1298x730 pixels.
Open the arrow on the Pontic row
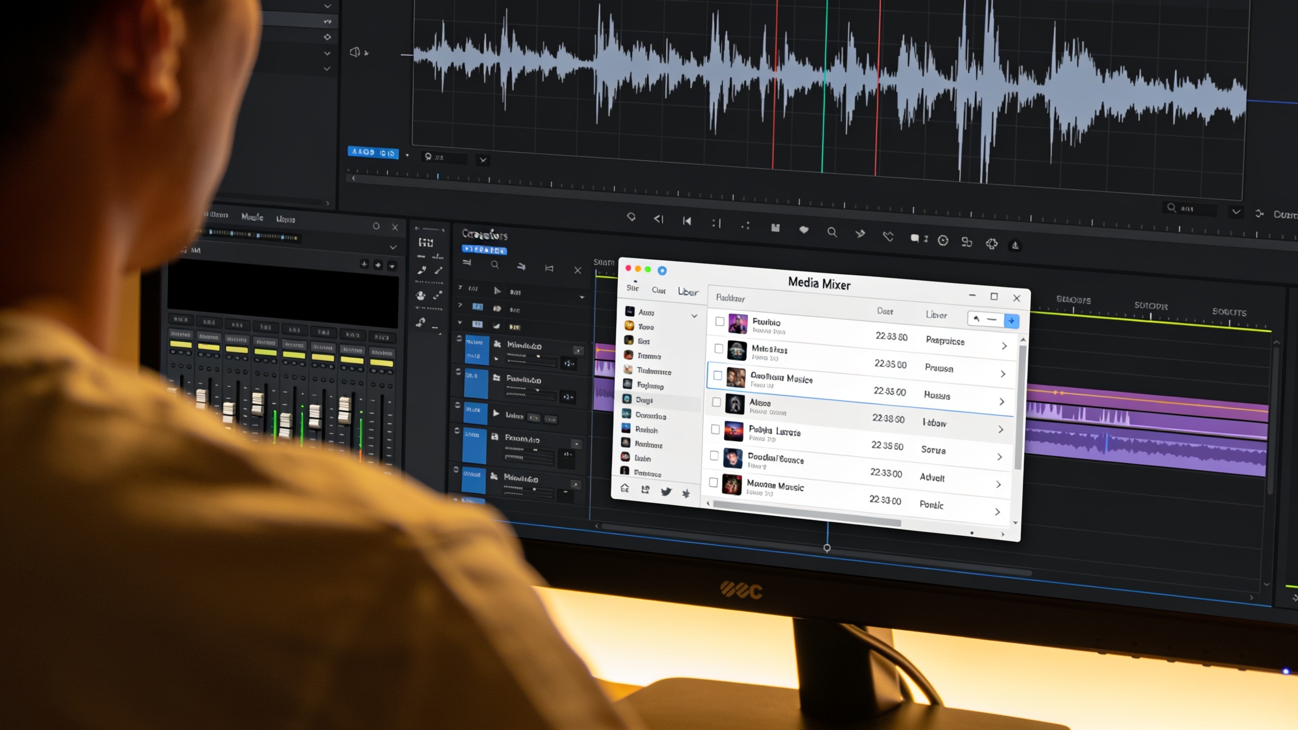pyautogui.click(x=997, y=512)
